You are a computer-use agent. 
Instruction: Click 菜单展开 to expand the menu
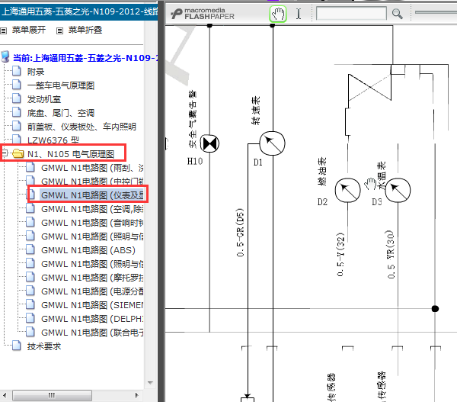(29, 30)
